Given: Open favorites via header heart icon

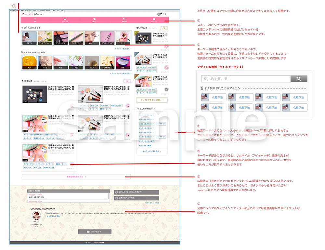Looking at the screenshot, I should point(159,14).
